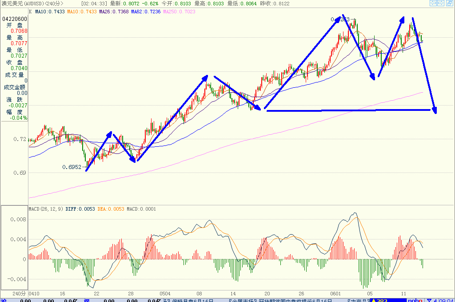Click the 26 date on time axis
The height and width of the screenshot is (302, 455).
coord(301,294)
